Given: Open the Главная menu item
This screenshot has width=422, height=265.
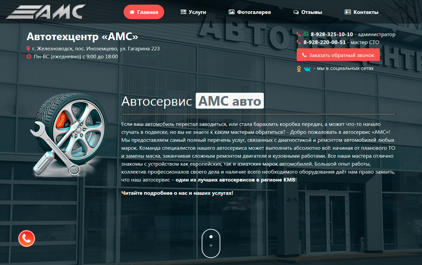Looking at the screenshot, I should pos(144,12).
